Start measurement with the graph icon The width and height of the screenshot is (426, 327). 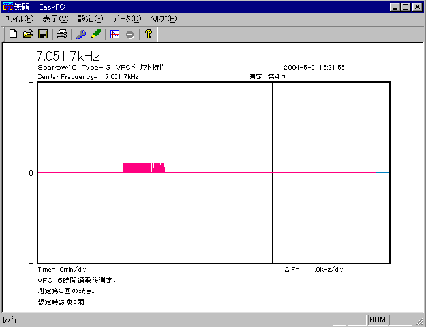115,34
